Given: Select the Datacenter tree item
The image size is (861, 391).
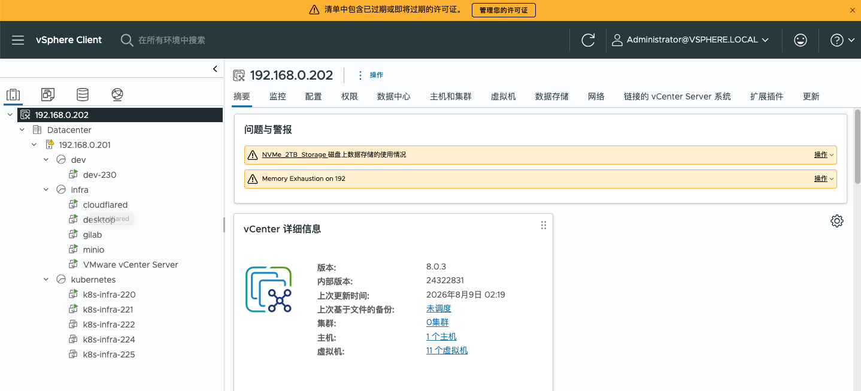Looking at the screenshot, I should pos(69,130).
